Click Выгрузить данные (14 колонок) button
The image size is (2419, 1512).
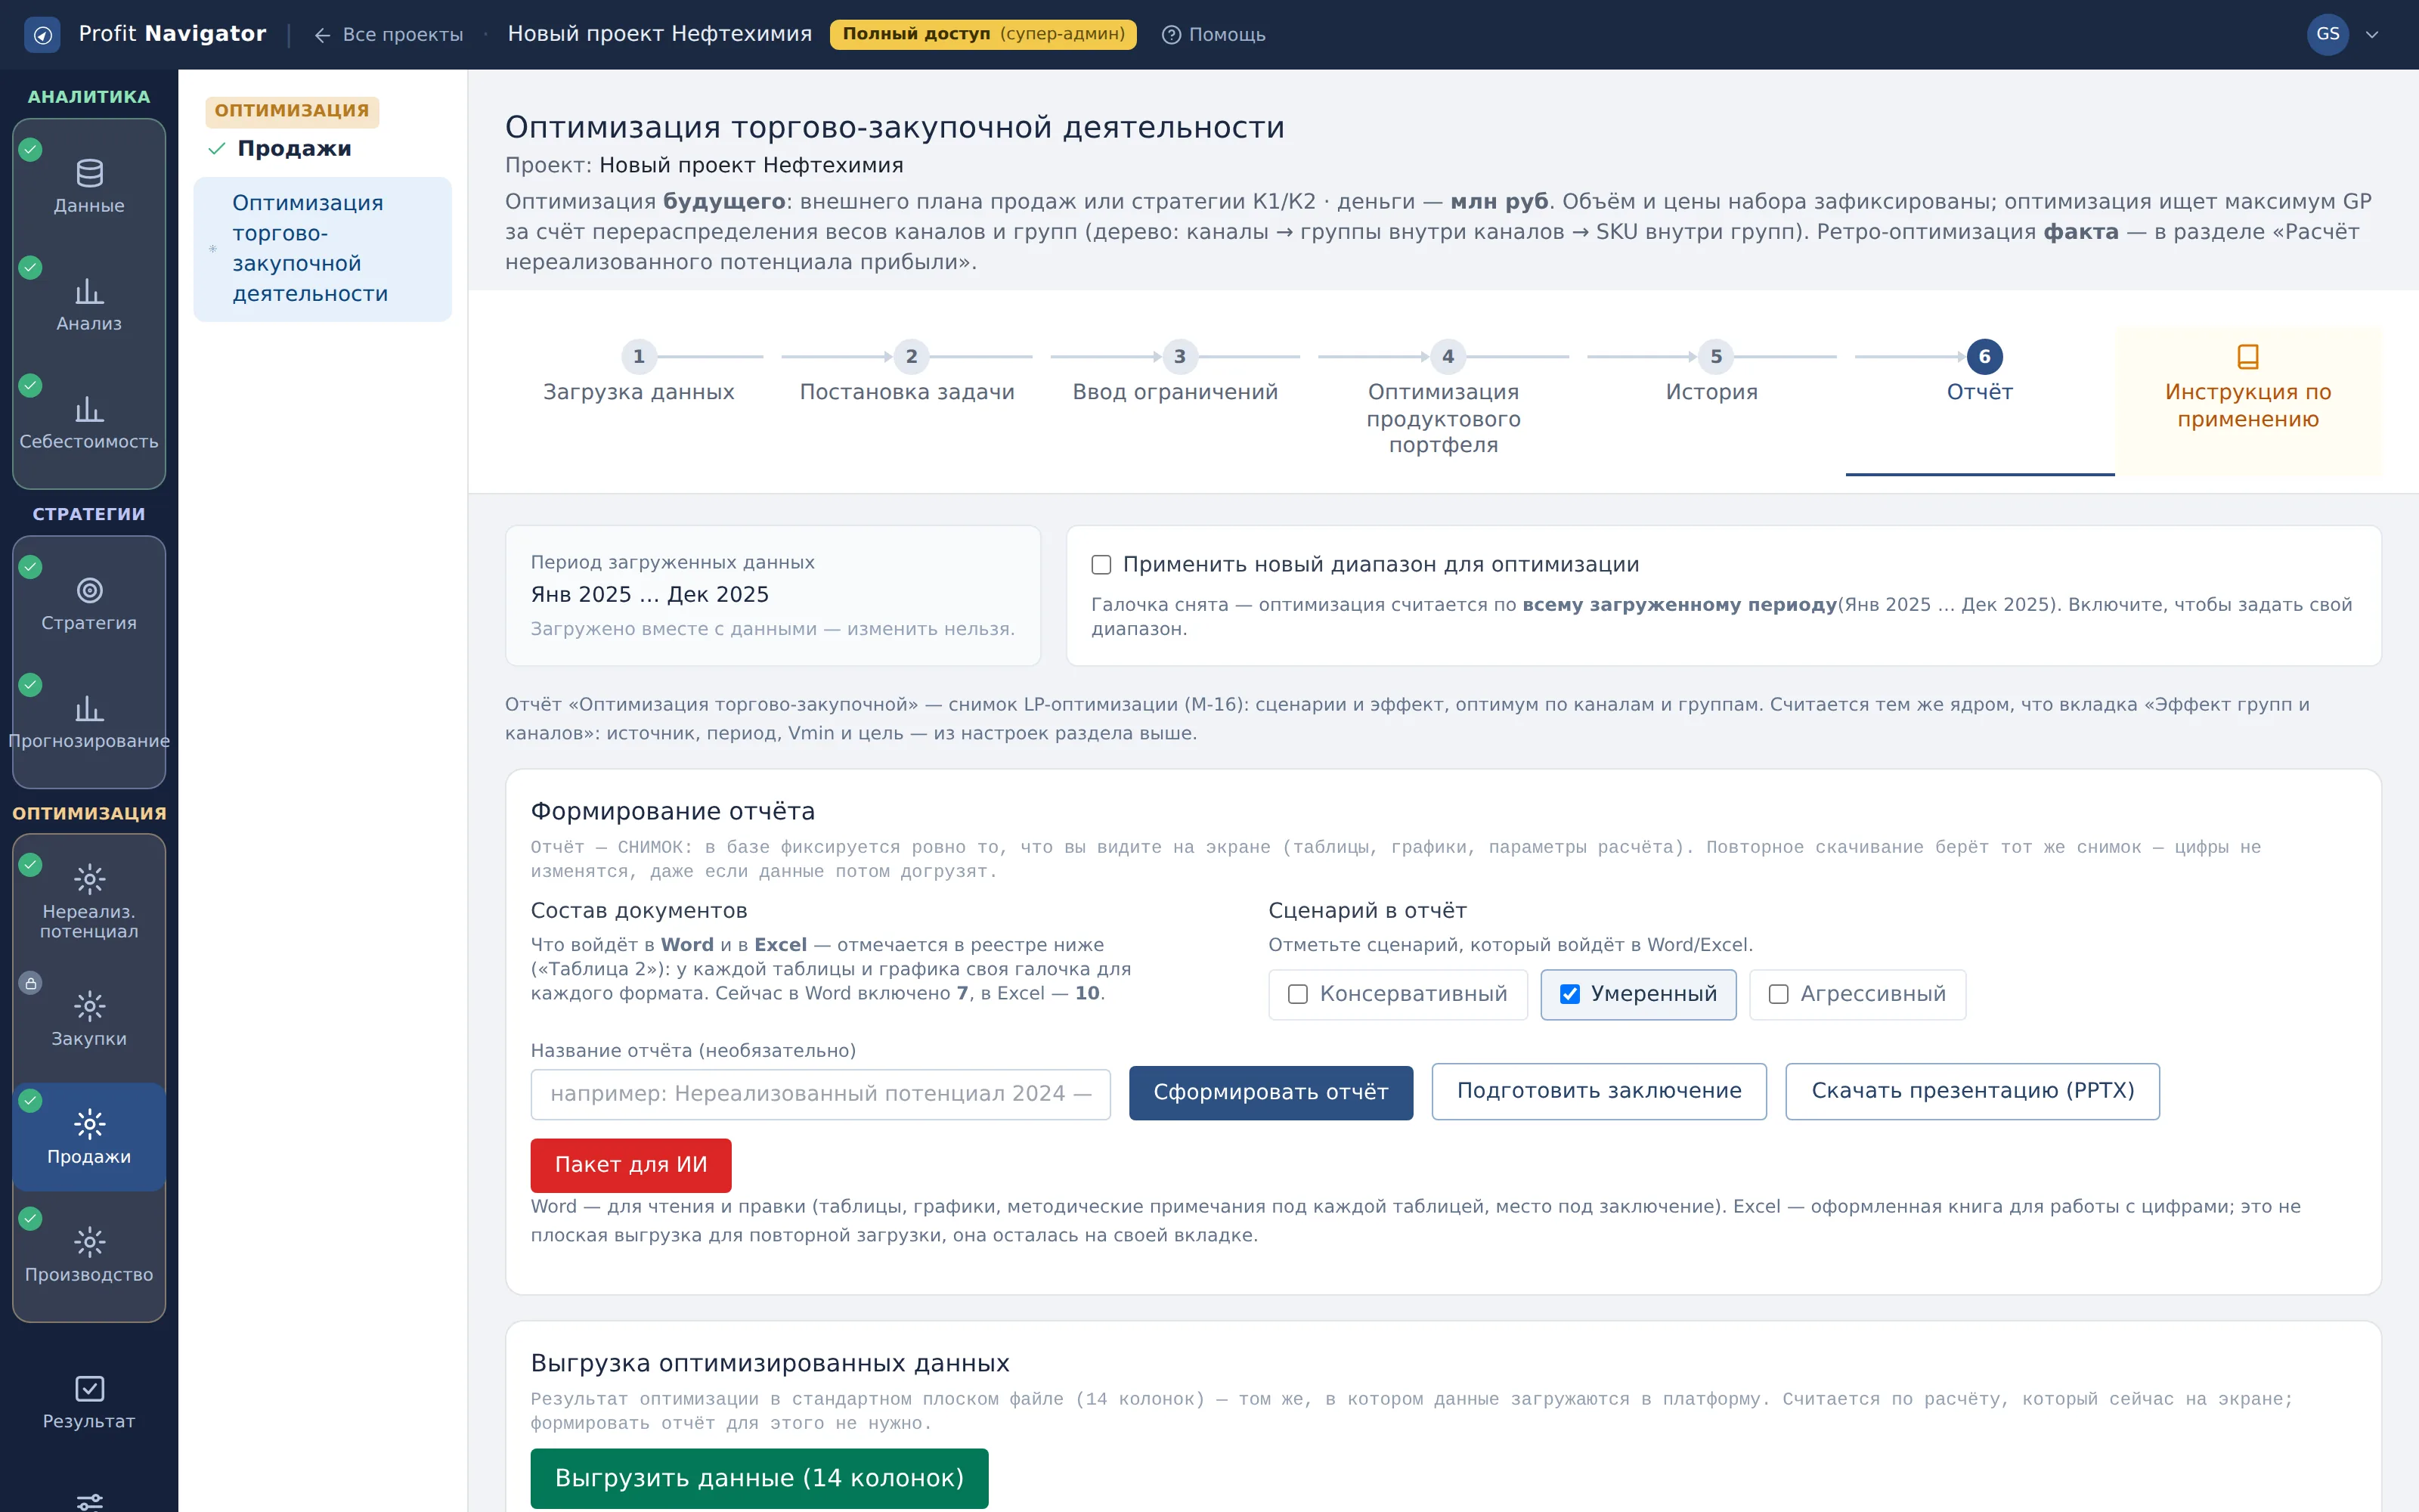(759, 1478)
